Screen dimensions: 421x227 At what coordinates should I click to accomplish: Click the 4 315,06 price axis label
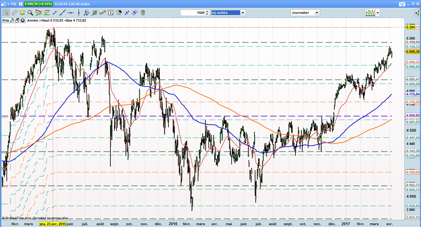point(413,156)
